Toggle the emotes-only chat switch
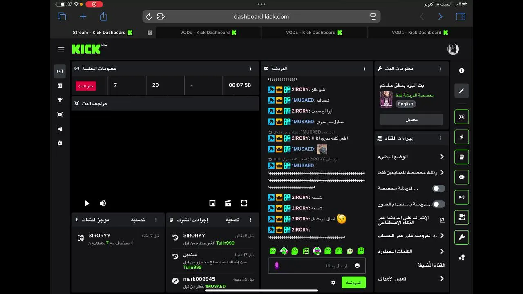This screenshot has height=294, width=523. coord(438,204)
